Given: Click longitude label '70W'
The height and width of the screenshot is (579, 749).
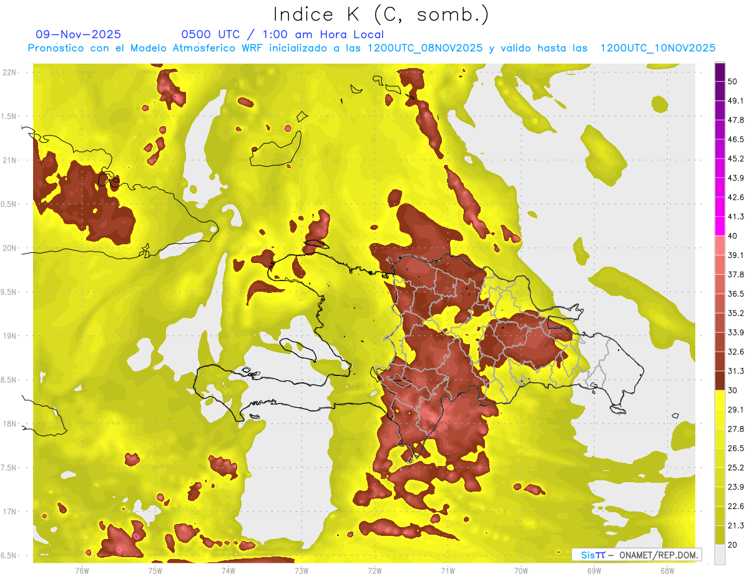Looking at the screenshot, I should [x=521, y=570].
